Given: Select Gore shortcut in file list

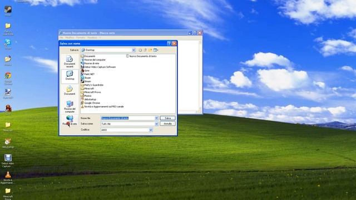Looking at the screenshot, I should pos(85,71).
